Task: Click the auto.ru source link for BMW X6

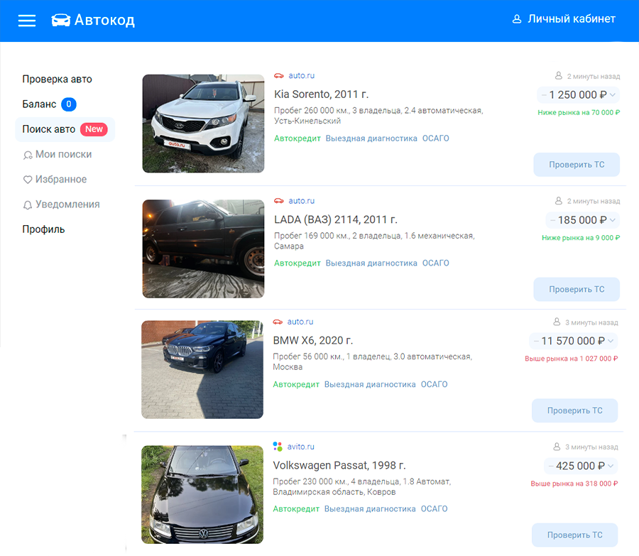Action: pyautogui.click(x=300, y=322)
